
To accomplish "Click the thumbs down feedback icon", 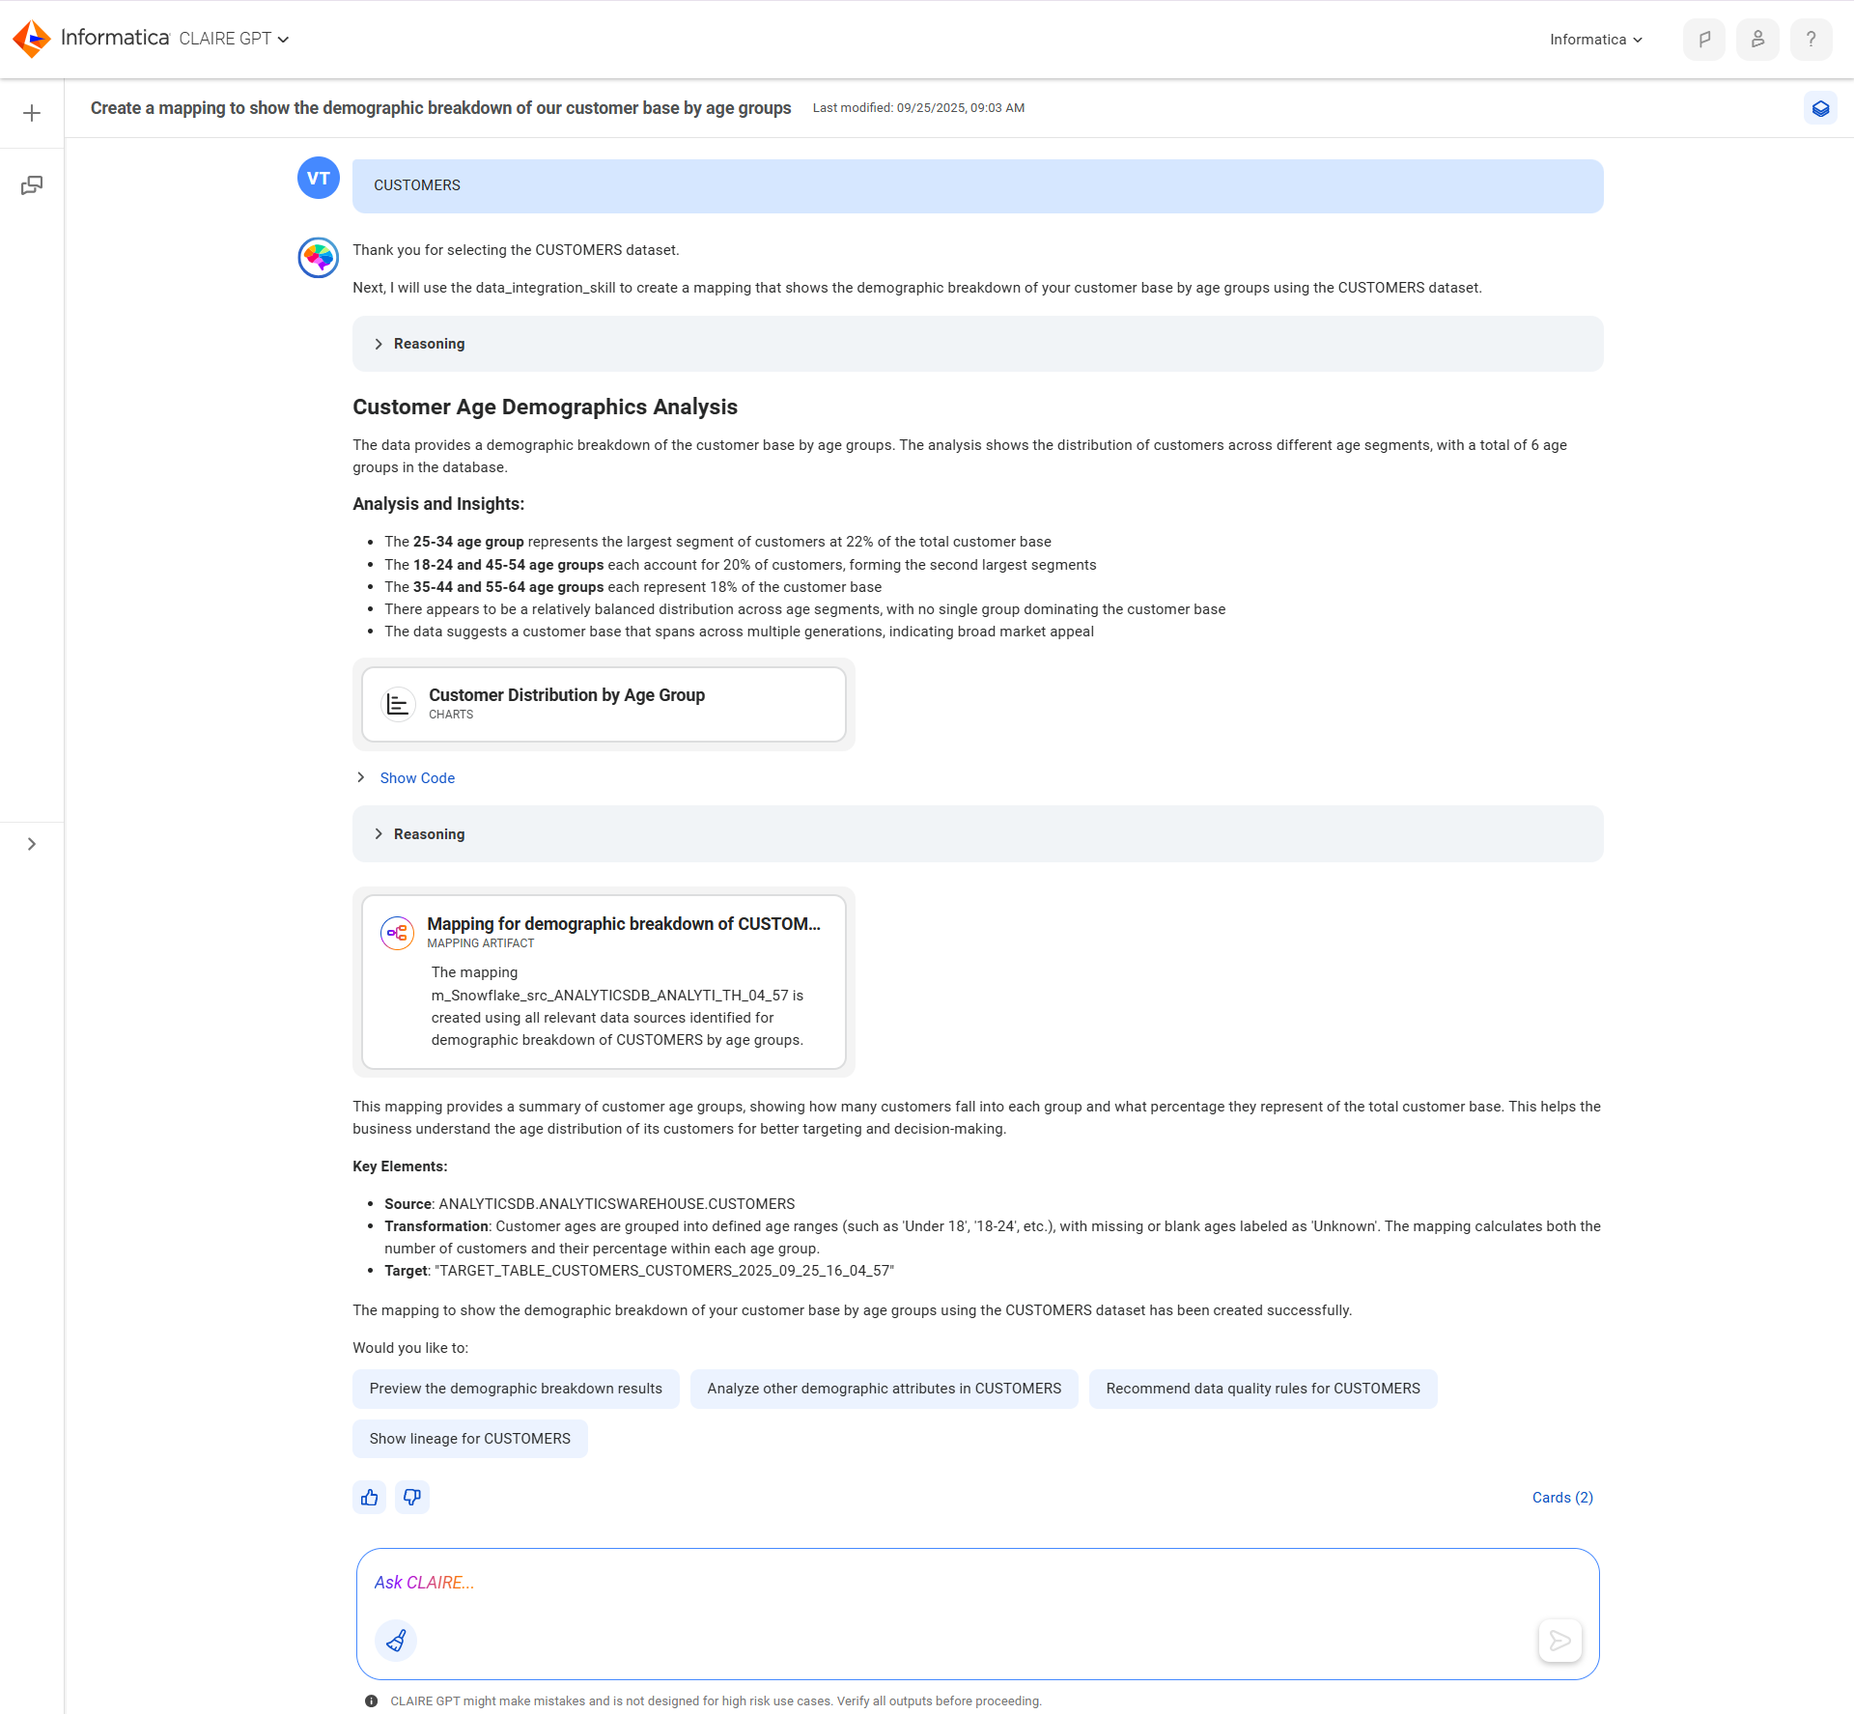I will pos(412,1497).
